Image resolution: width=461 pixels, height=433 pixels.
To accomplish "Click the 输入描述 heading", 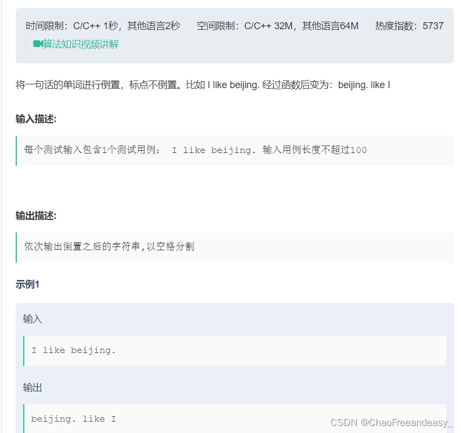I will (x=36, y=119).
